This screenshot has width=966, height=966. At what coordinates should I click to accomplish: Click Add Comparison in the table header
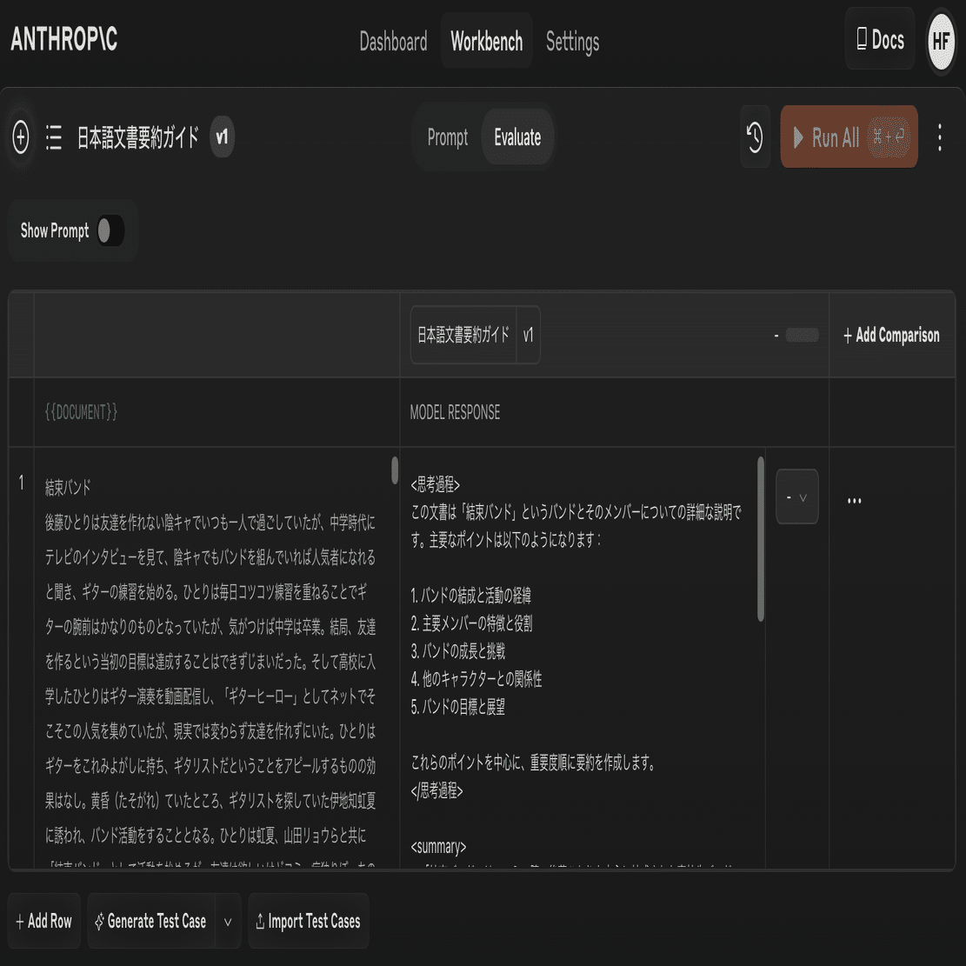[x=891, y=335]
